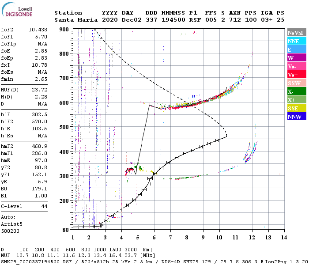Select the foE value 2.85
Screen dimensions: 309x265
pos(41,51)
